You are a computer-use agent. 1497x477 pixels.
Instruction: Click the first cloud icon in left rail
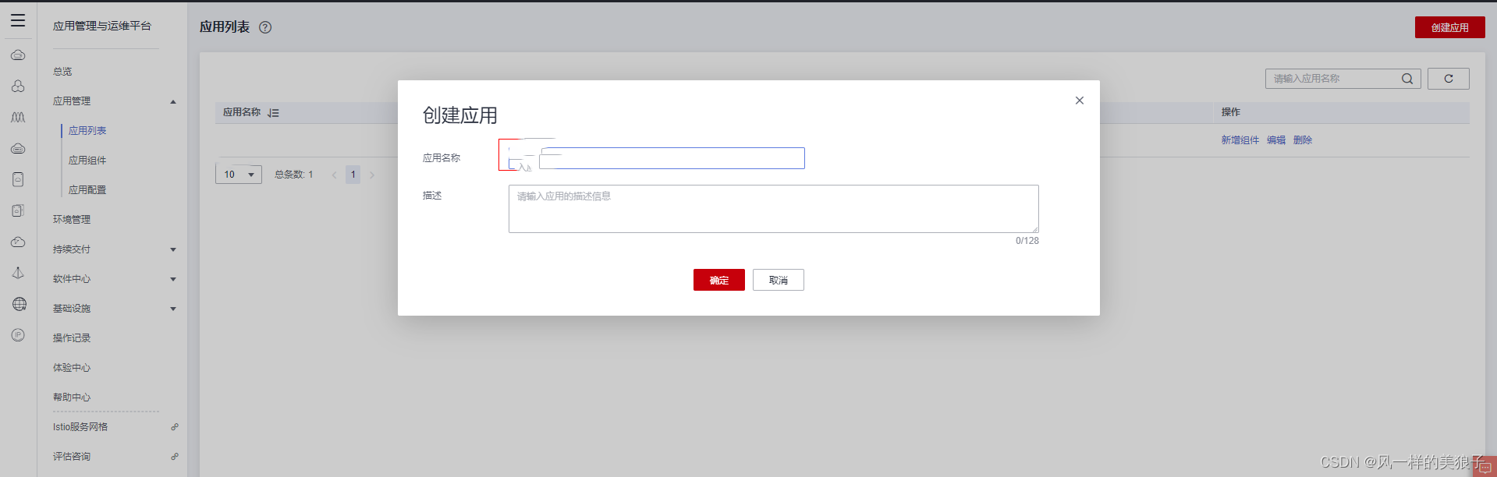click(x=18, y=55)
